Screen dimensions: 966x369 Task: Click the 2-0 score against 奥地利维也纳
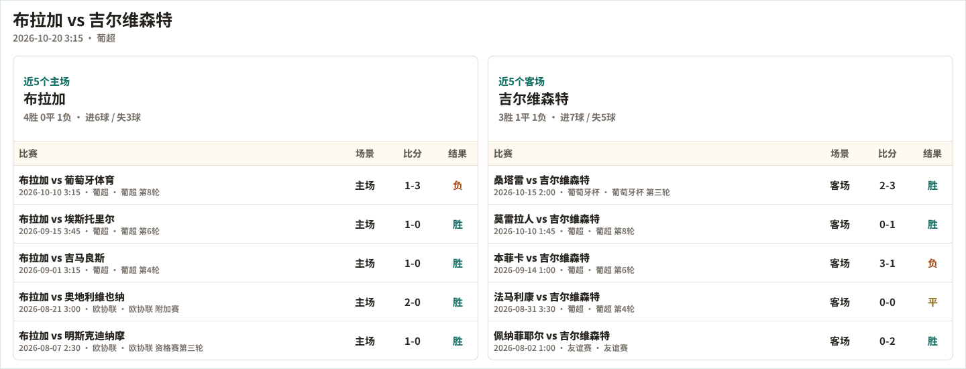tap(413, 302)
